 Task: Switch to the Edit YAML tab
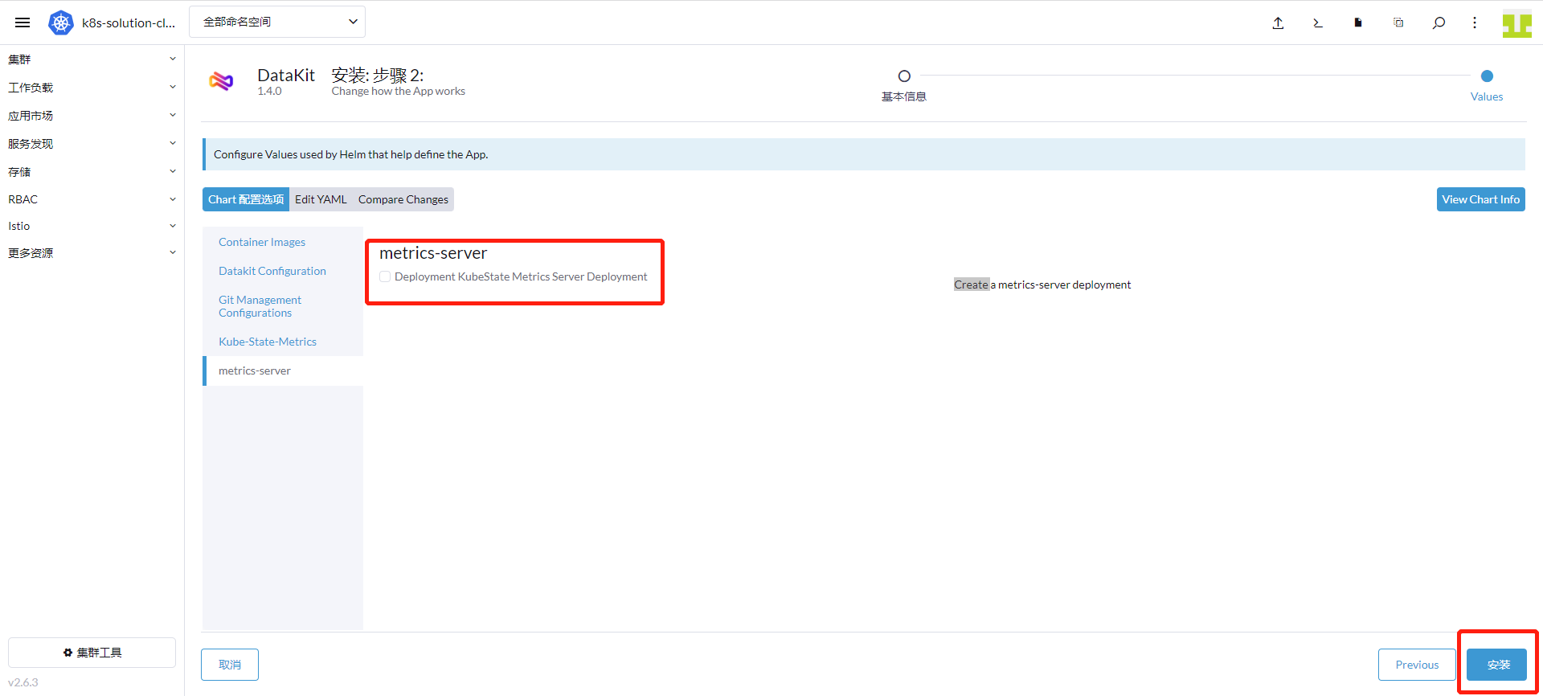[x=321, y=199]
